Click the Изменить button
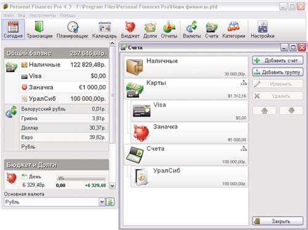 tap(278, 84)
